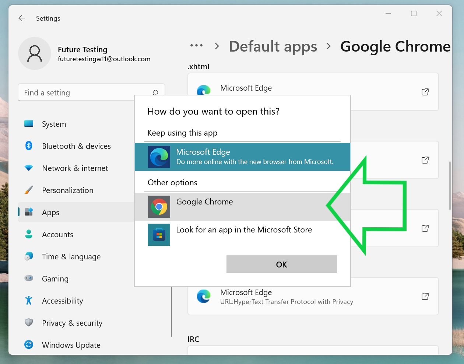Screen dimensions: 464x364
Task: Click the Google Chrome icon in dialog
Action: [159, 207]
